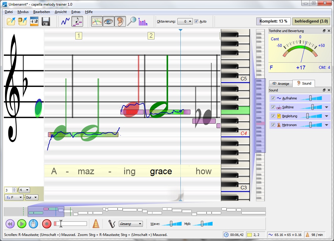The image size is (334, 241).
Task: Switch to the Anzeige tab
Action: click(281, 84)
